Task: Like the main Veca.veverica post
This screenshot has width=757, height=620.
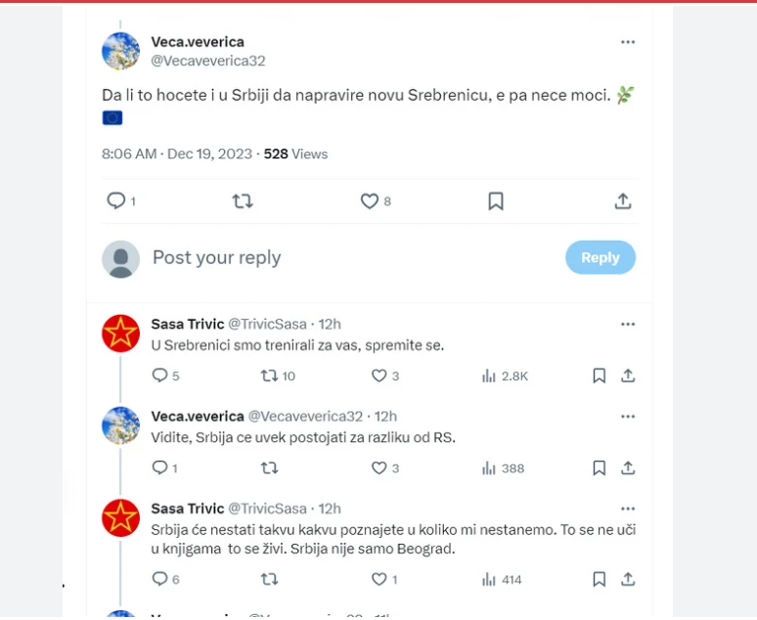Action: (370, 201)
